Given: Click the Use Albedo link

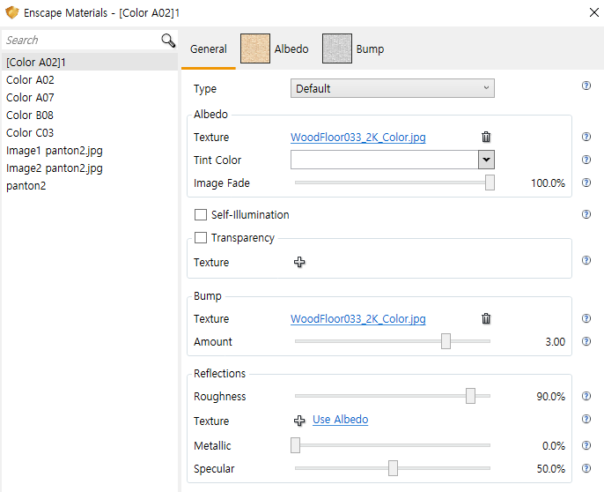Looking at the screenshot, I should click(340, 420).
